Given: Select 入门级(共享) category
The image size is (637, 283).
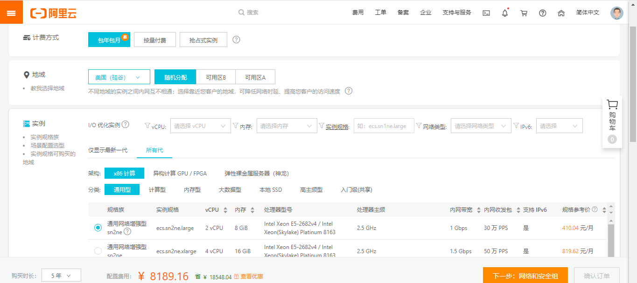Looking at the screenshot, I should tap(357, 189).
